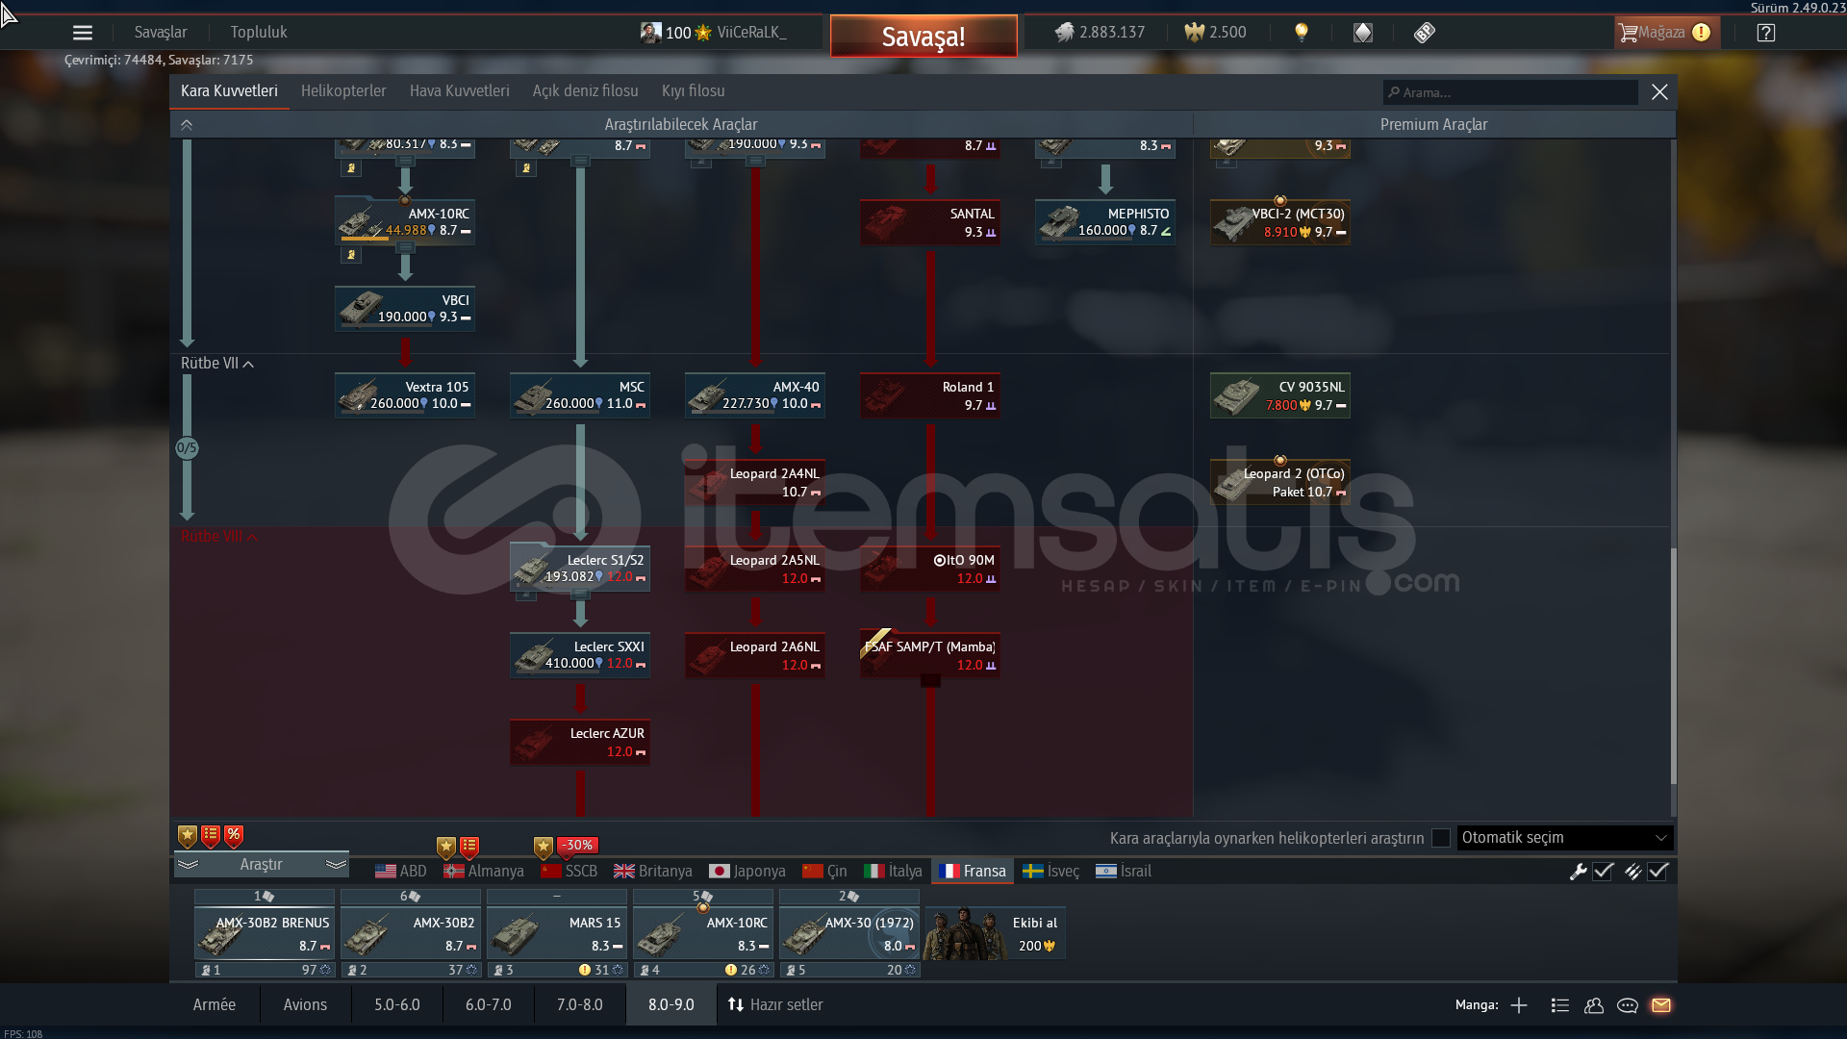Select the Japonya nation tab
This screenshot has height=1039, width=1847.
tap(747, 872)
